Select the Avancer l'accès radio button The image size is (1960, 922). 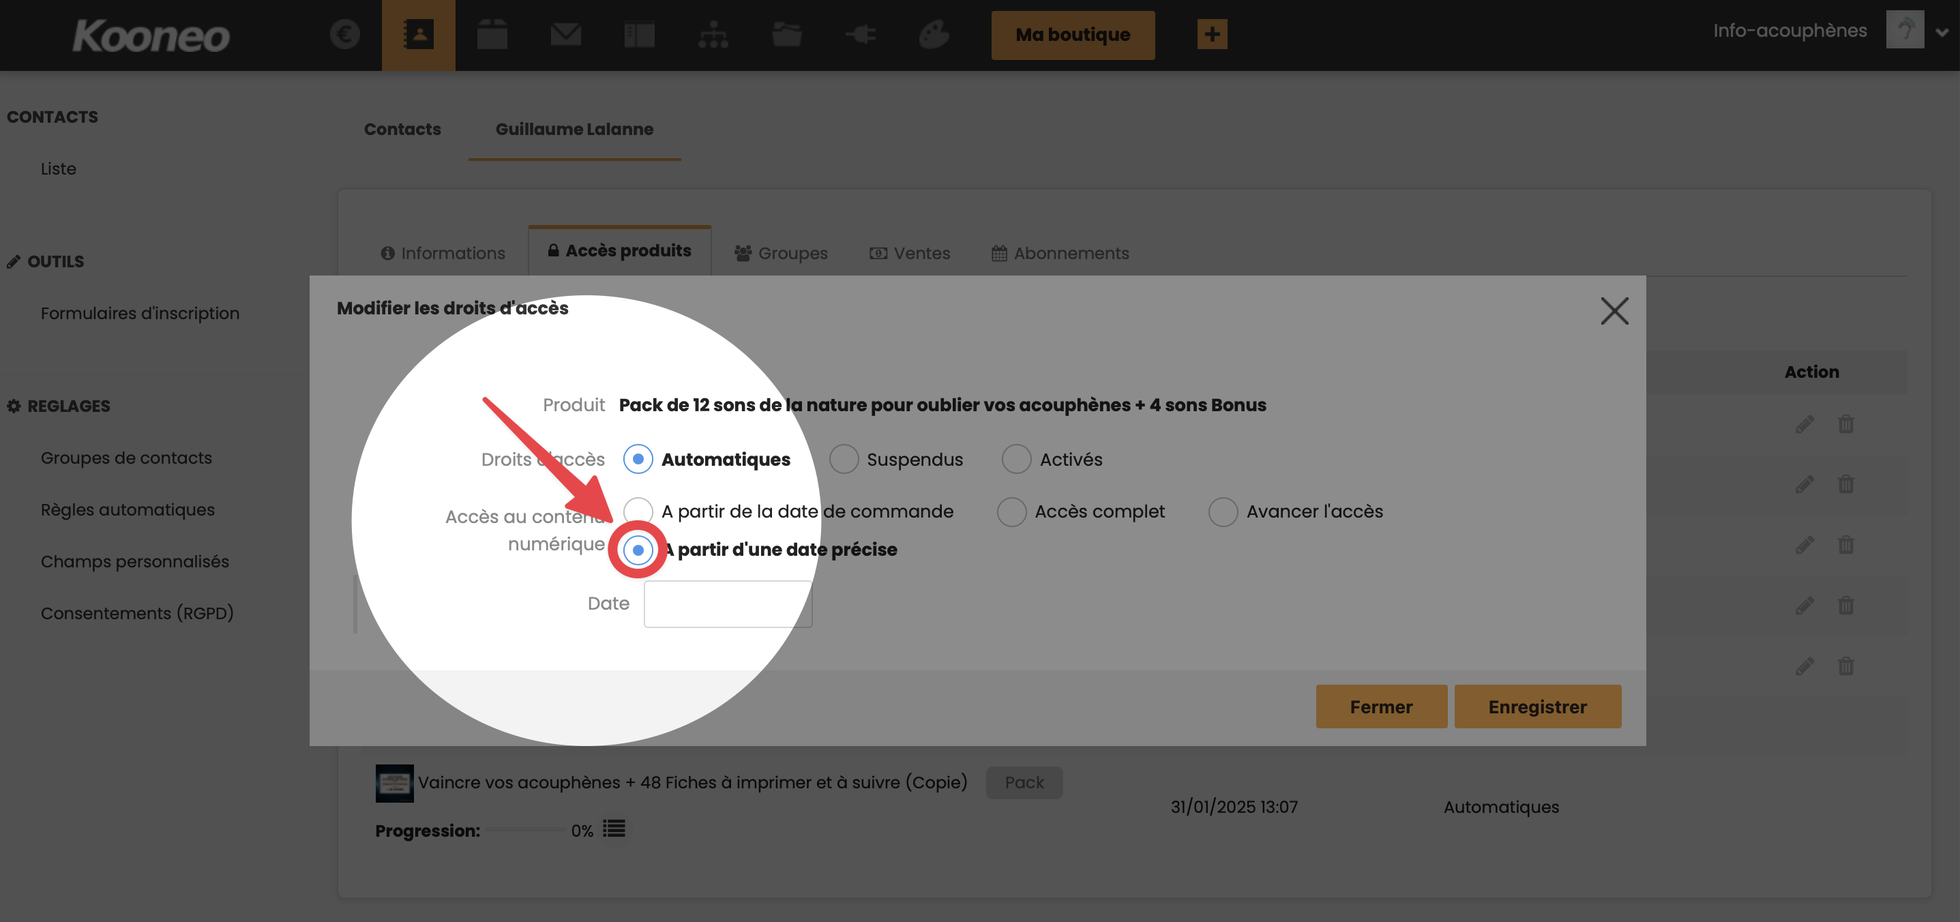pos(1223,511)
